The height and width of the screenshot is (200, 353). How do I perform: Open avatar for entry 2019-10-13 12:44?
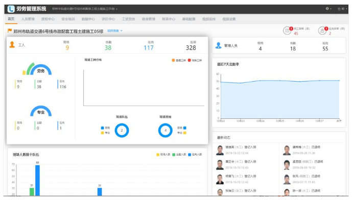click(220, 150)
